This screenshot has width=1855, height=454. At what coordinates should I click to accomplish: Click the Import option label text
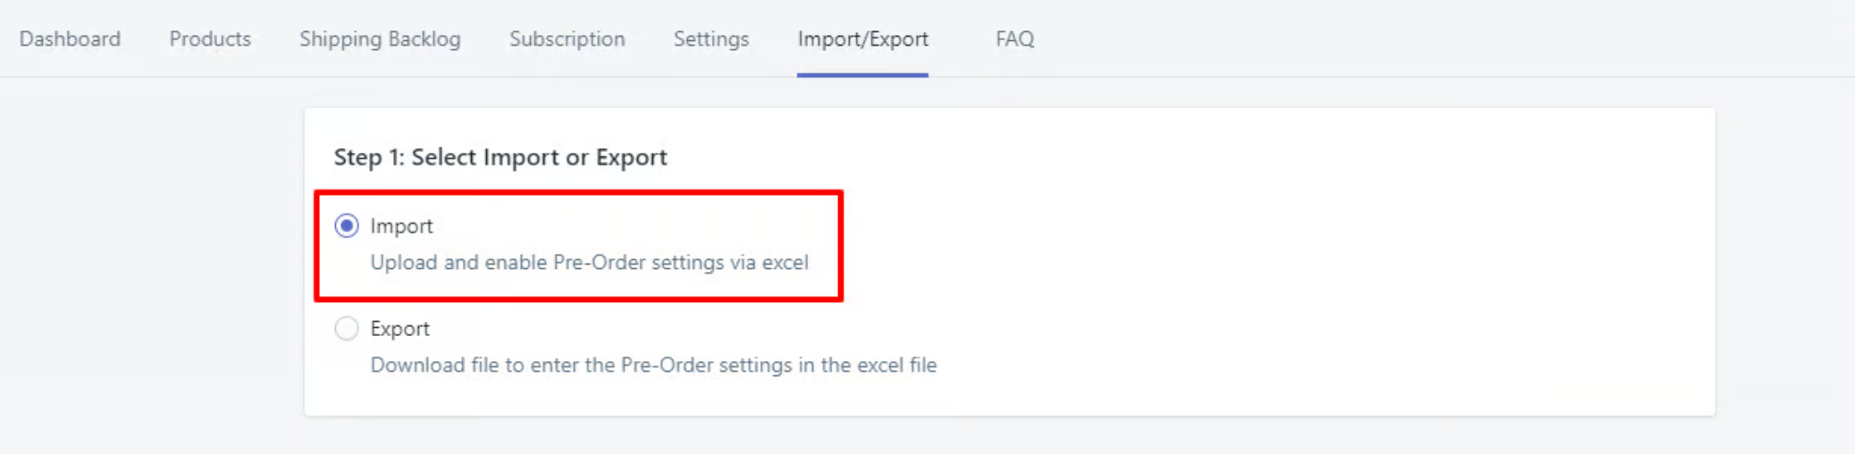pos(401,226)
